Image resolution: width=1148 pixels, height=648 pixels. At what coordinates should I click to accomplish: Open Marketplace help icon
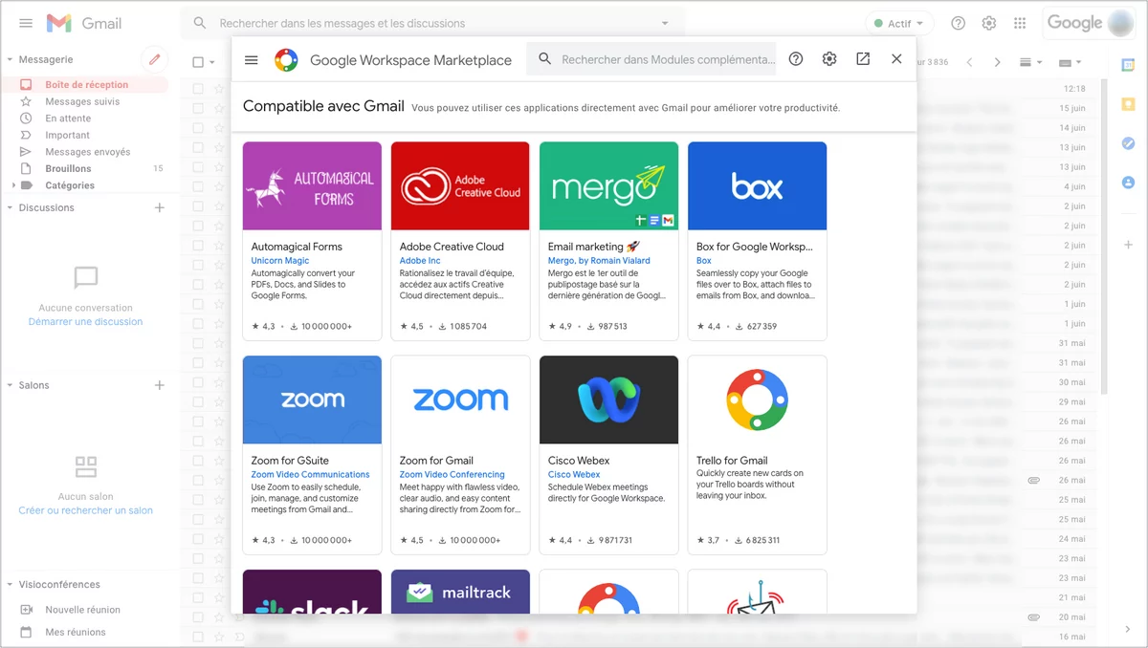[x=796, y=59]
